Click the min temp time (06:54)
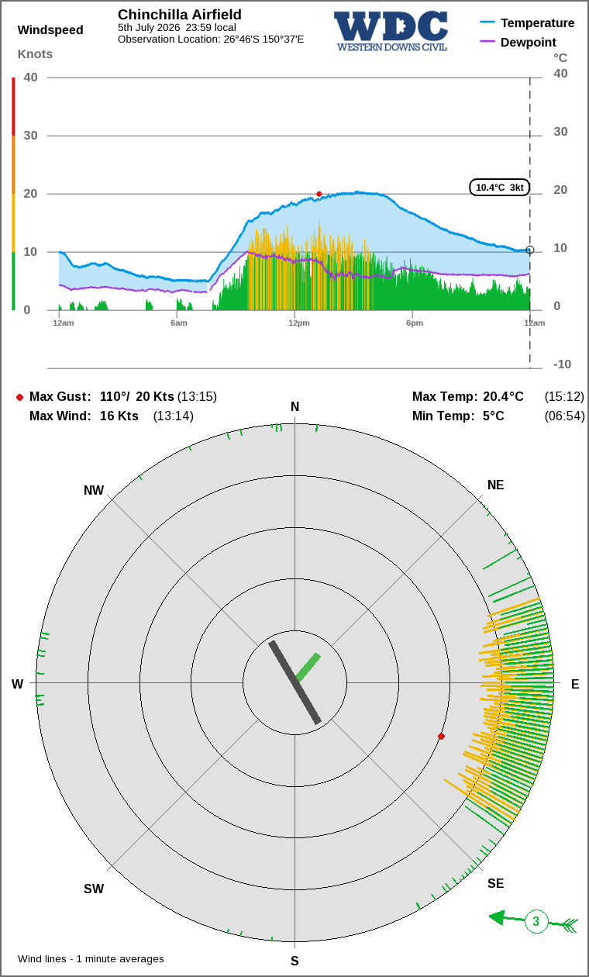This screenshot has height=977, width=589. point(565,416)
